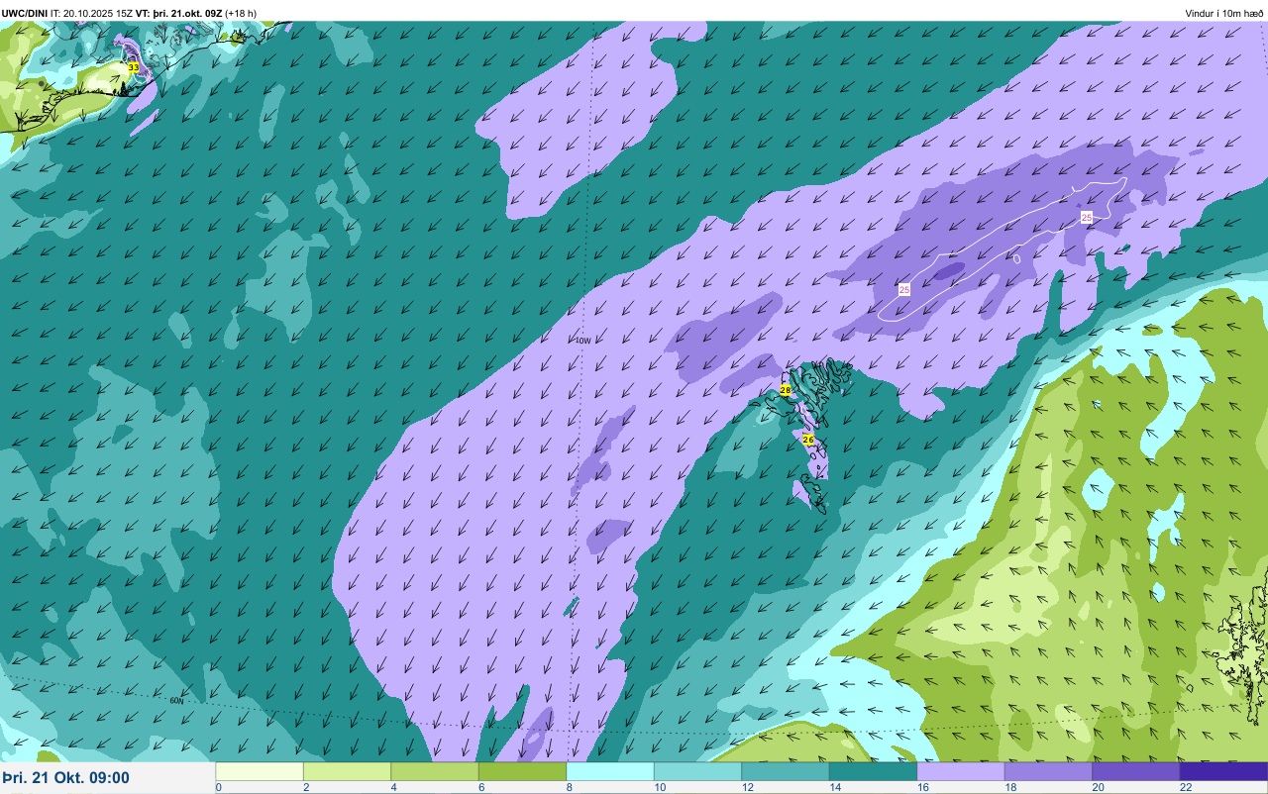
Task: Click the yellow station marker labeled 33
Action: tap(133, 67)
